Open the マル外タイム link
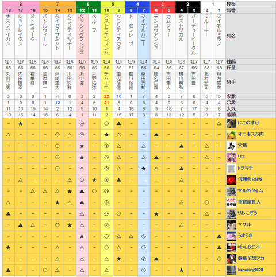276x277 pixels. pos(250,190)
